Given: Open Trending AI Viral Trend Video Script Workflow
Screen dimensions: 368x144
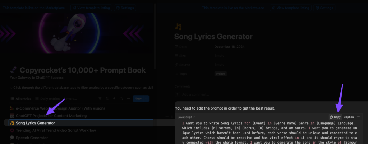Looking at the screenshot, I should pos(56,130).
